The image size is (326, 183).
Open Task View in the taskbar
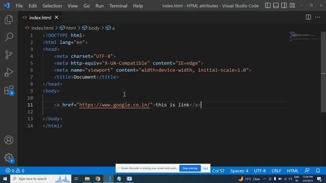76,178
